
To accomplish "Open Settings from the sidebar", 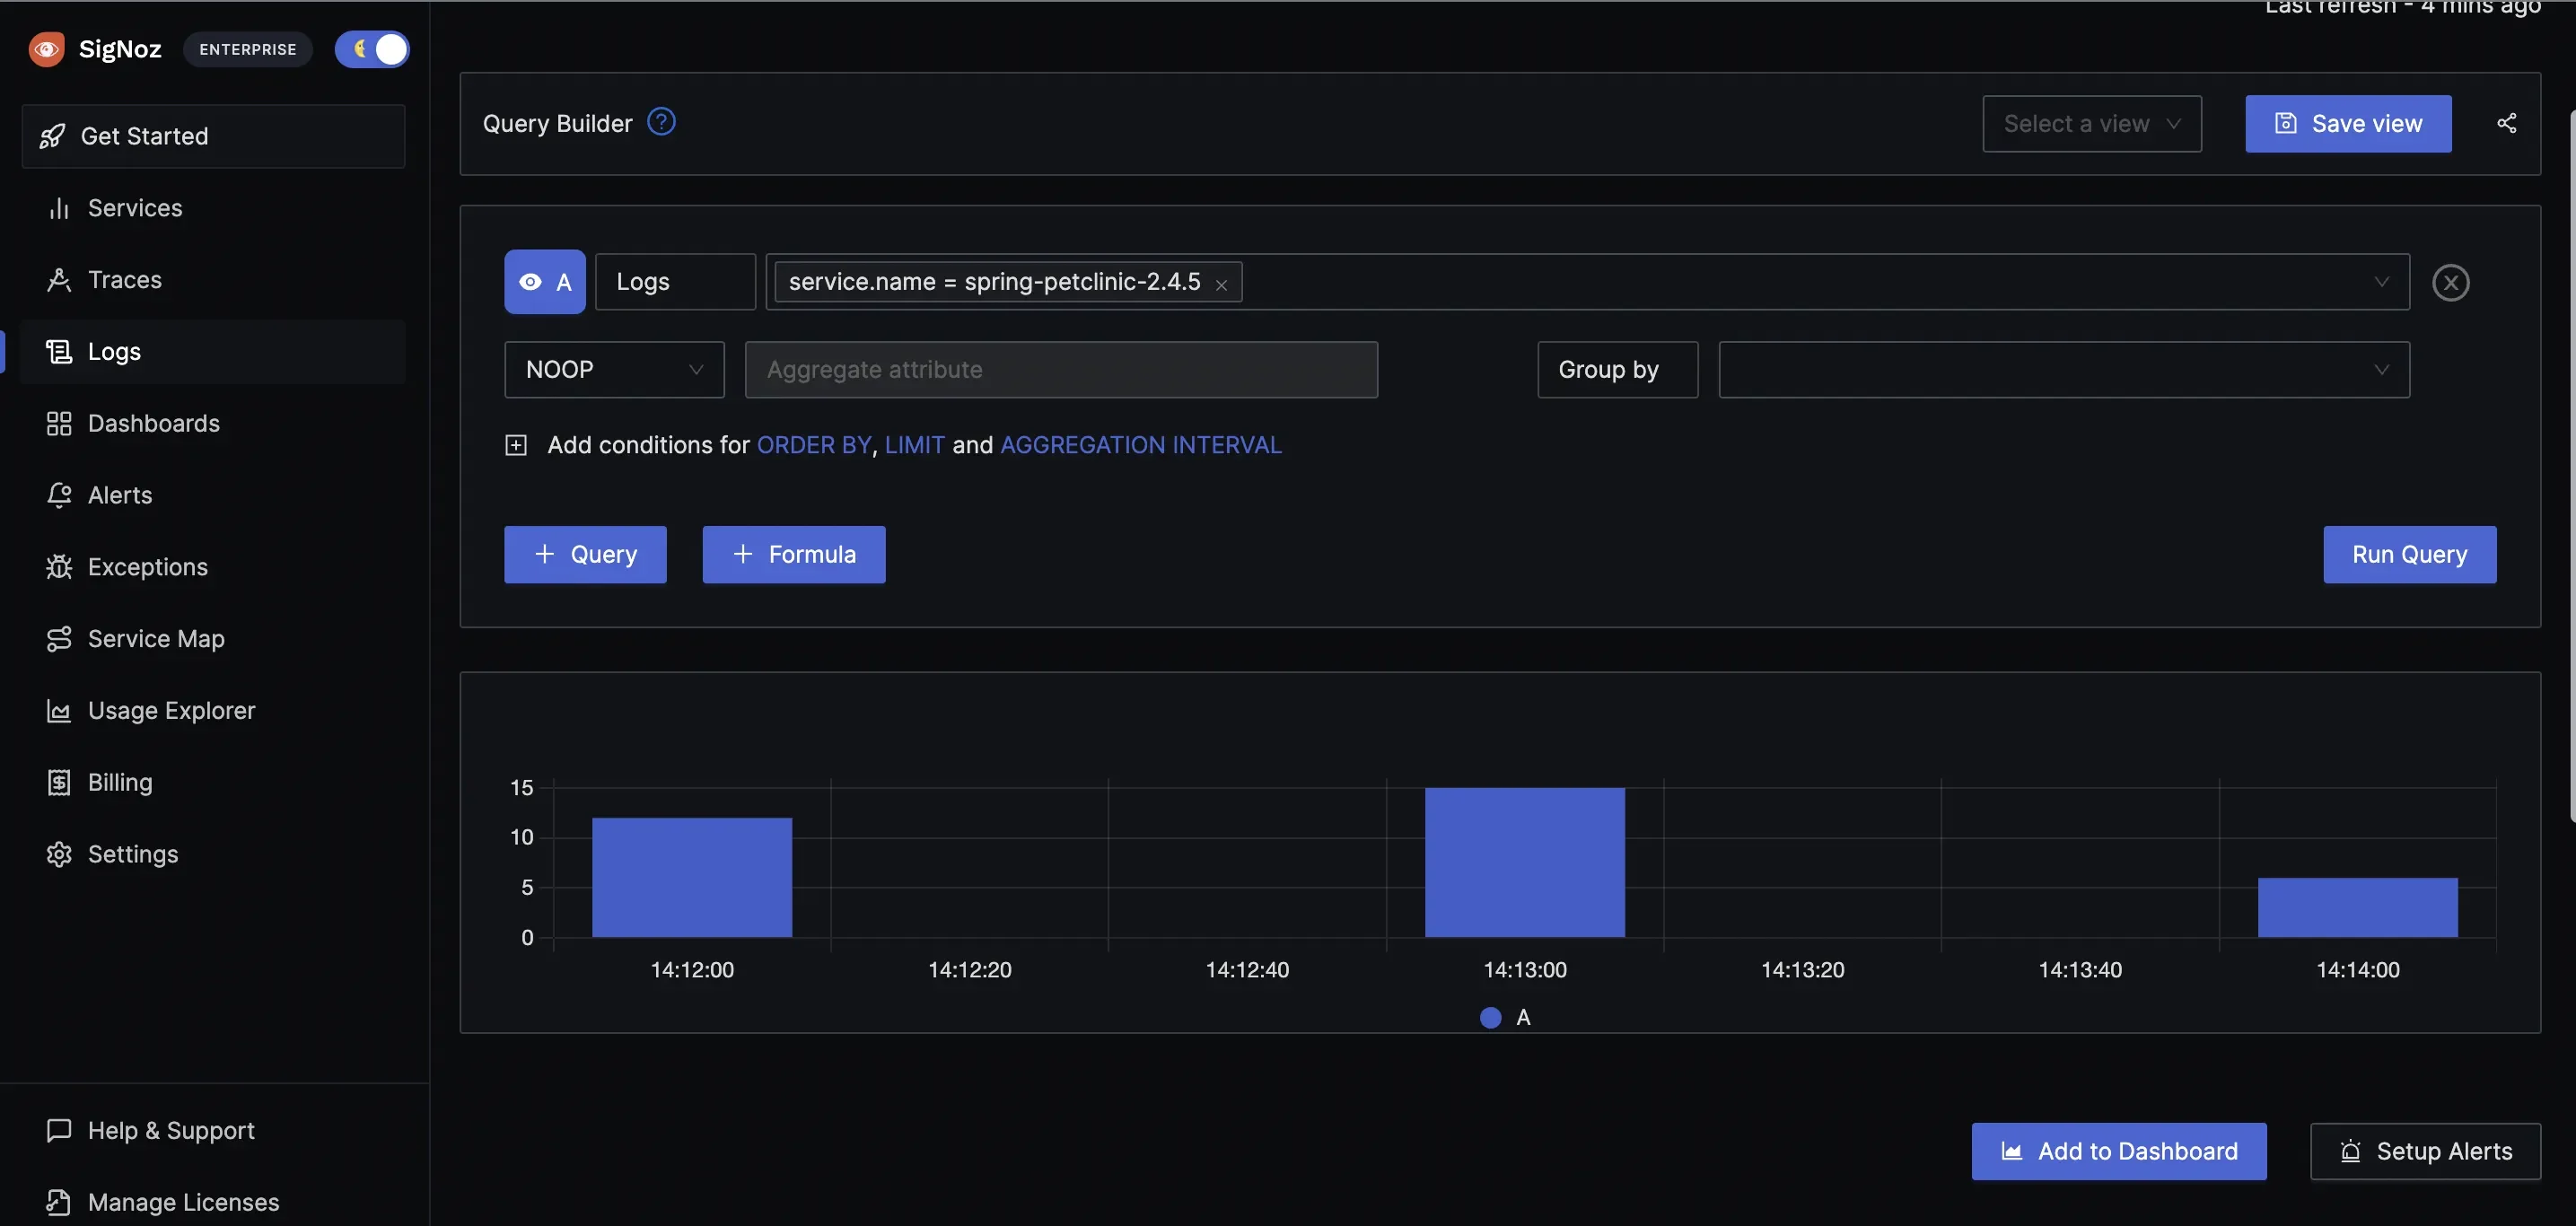I will click(213, 854).
